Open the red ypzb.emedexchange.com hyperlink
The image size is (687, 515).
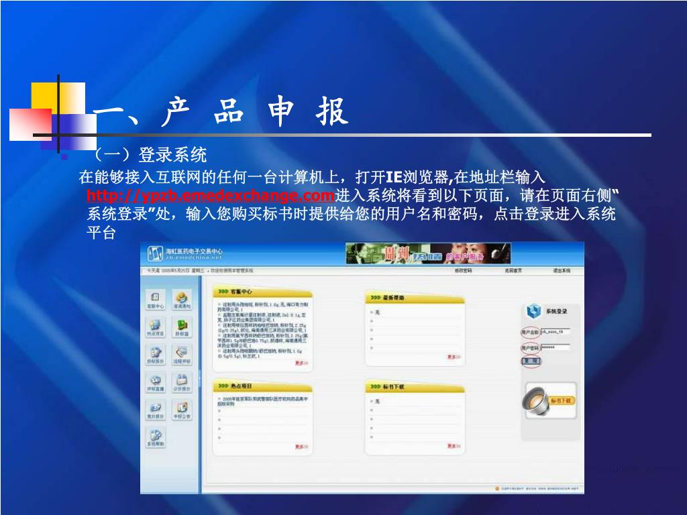point(211,195)
